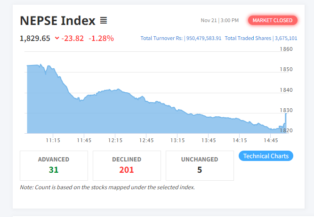Click the Total Traded Shares value

point(286,38)
